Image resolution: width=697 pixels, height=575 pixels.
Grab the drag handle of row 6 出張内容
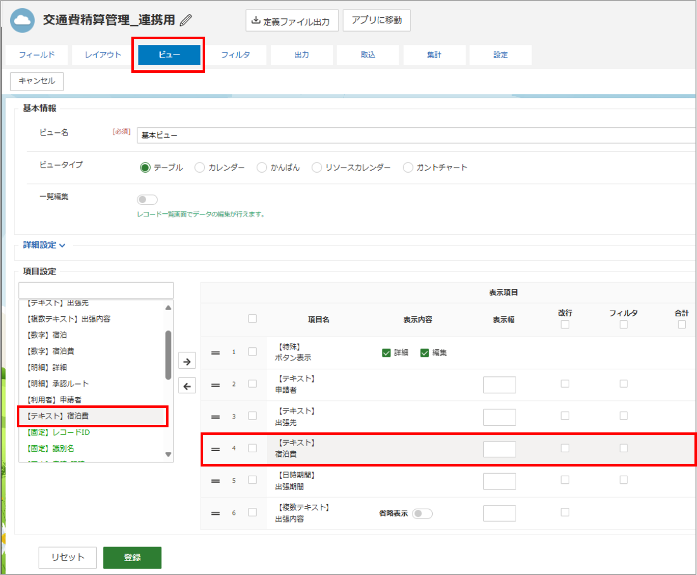tap(215, 513)
